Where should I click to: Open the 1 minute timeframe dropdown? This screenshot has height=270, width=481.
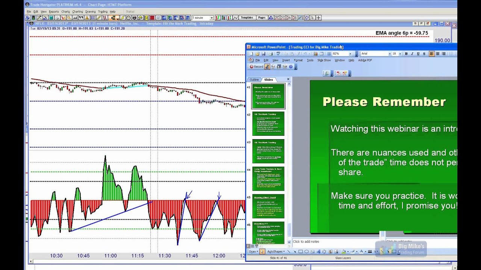[x=212, y=18]
